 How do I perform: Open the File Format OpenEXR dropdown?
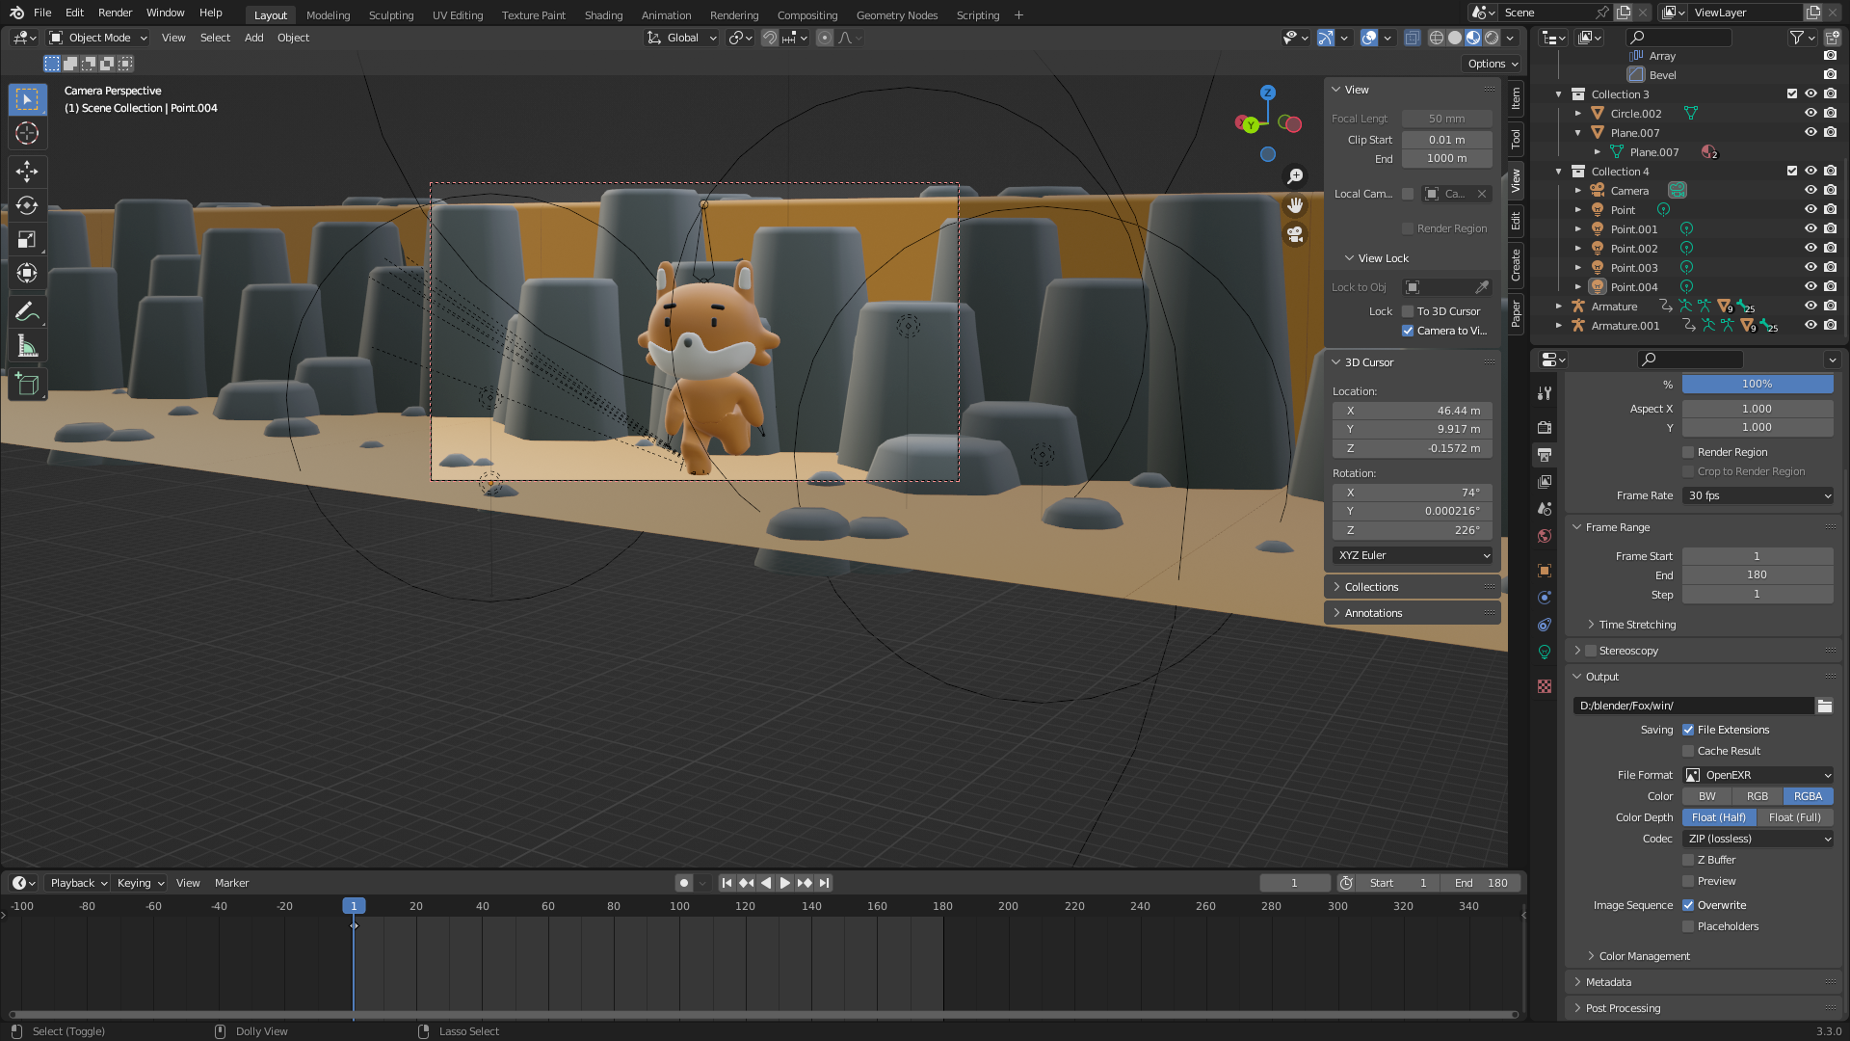pos(1757,775)
